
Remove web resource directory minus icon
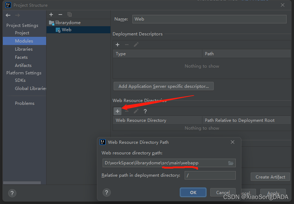[x=127, y=111]
